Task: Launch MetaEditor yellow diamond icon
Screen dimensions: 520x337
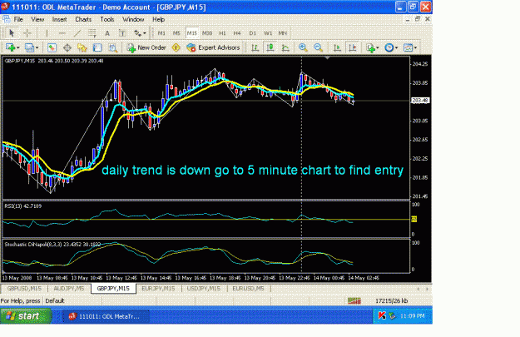Action: (176, 47)
